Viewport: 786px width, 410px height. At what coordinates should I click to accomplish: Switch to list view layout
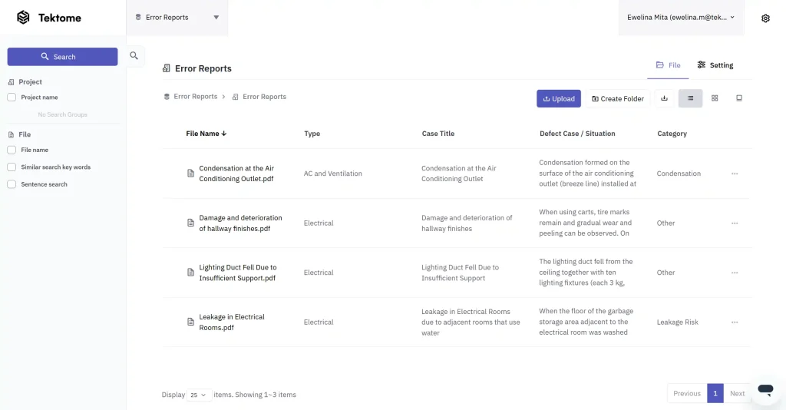coord(690,98)
